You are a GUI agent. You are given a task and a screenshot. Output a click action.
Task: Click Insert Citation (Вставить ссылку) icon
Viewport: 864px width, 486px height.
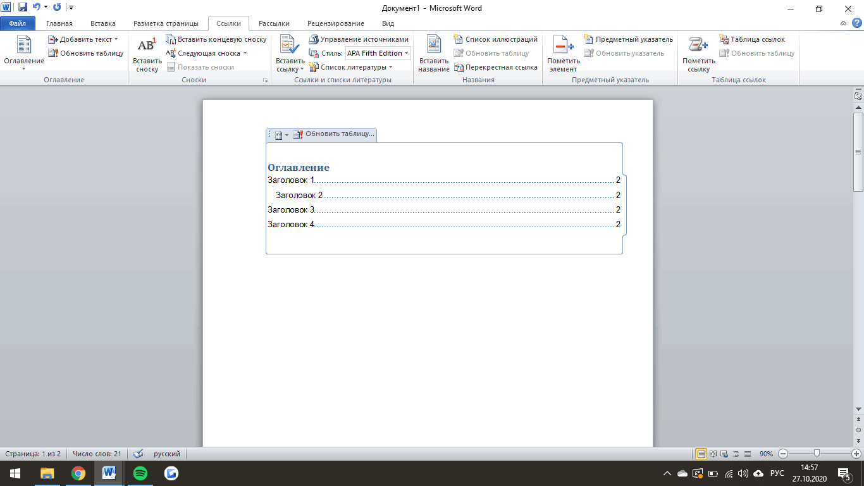(x=290, y=46)
